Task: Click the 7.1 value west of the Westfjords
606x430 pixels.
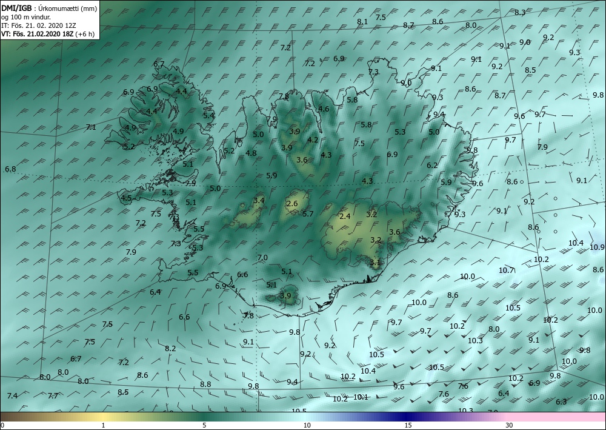Action: [x=91, y=127]
